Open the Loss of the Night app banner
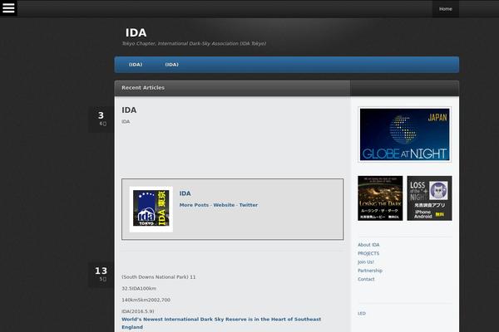Image resolution: width=499 pixels, height=332 pixels. 429,198
